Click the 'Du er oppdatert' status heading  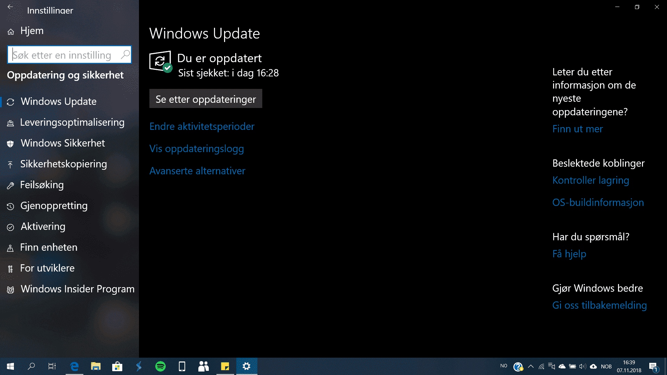pos(219,58)
